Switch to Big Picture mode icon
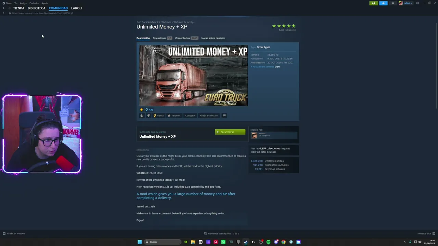 point(417,3)
